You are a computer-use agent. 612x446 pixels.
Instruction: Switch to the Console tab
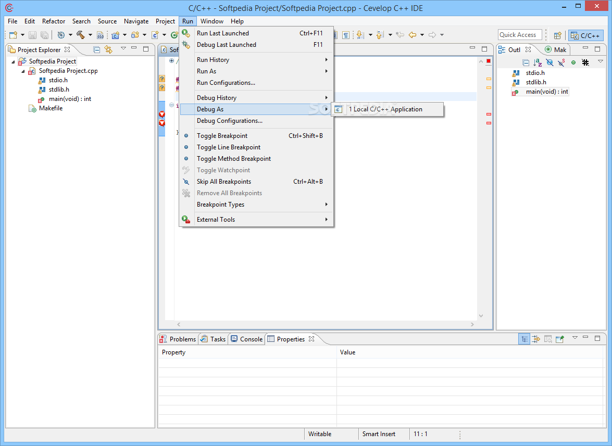(247, 339)
